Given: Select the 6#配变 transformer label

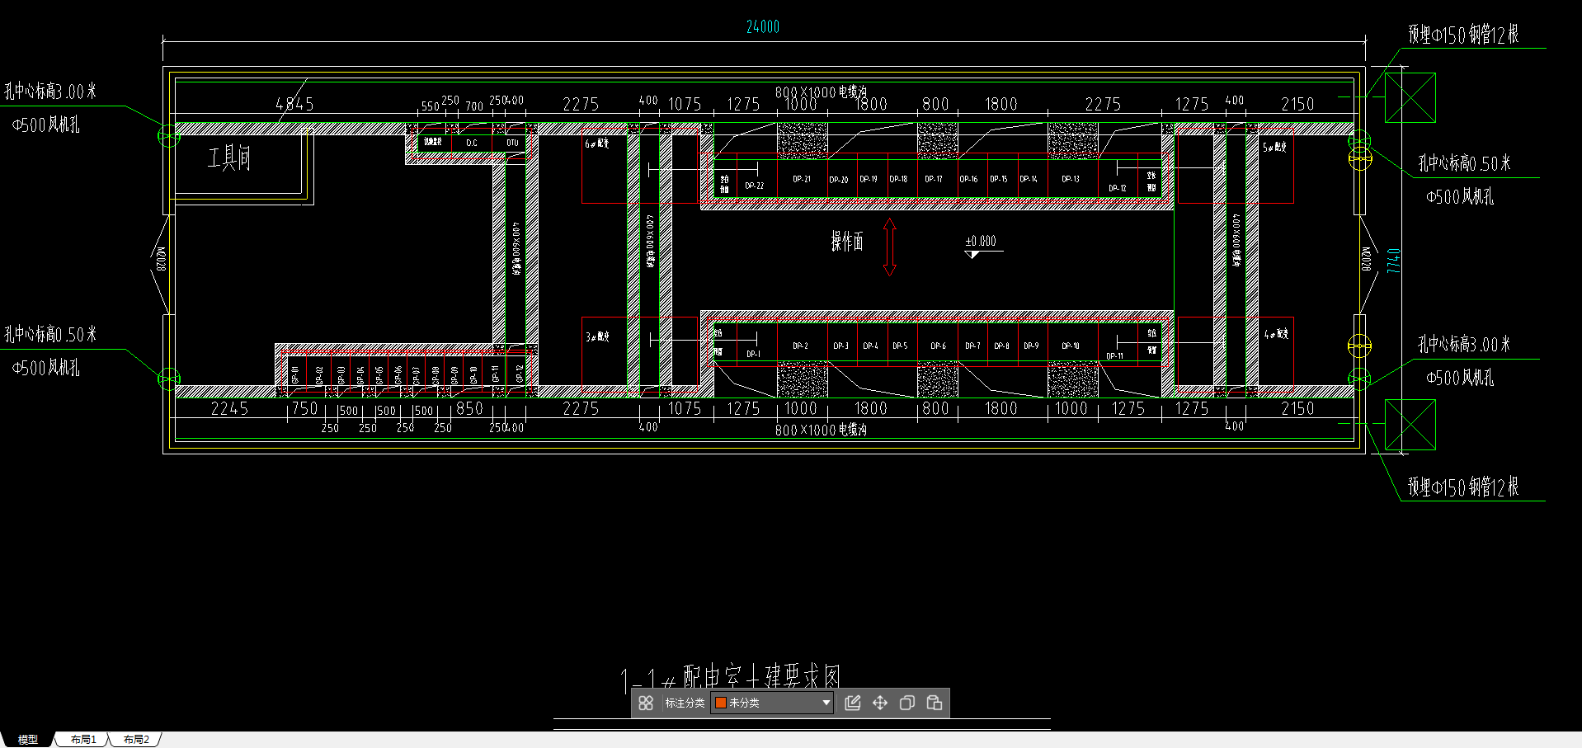Looking at the screenshot, I should click(x=597, y=143).
